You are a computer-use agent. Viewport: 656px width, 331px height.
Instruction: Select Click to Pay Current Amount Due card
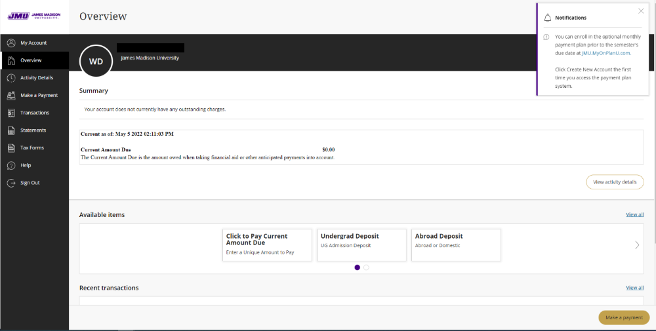[267, 245]
